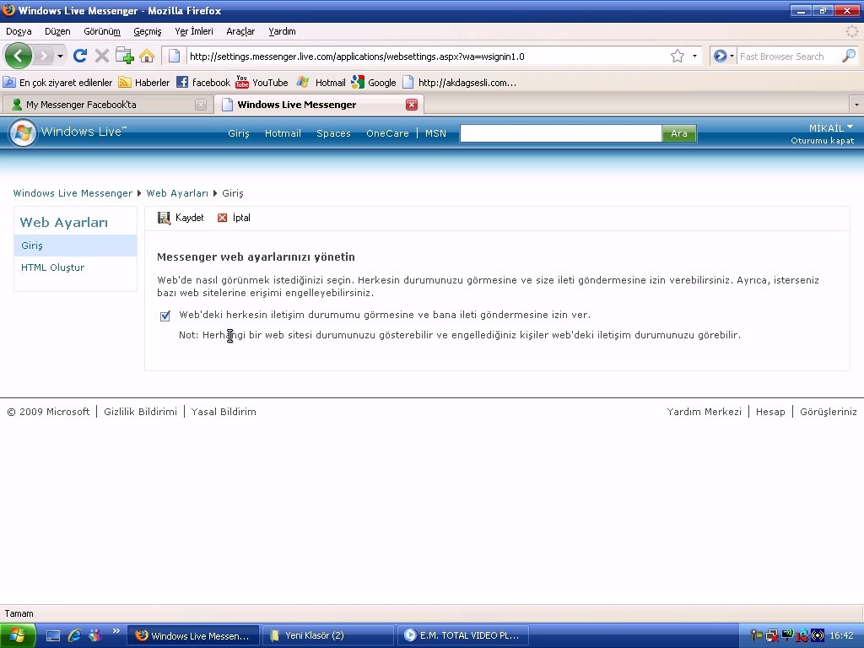Open the Hesap footer link

pos(770,412)
